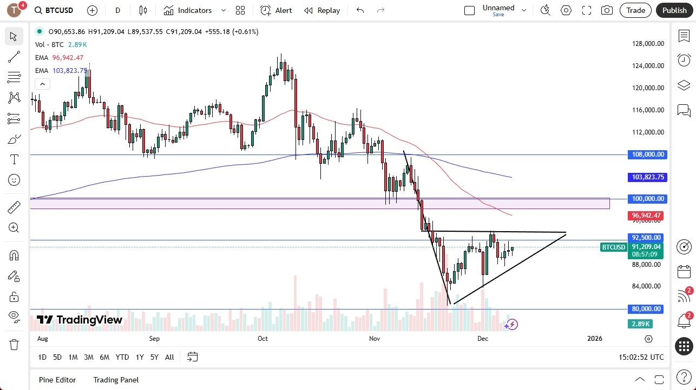Viewport: 696px width, 390px height.
Task: Expand the Unnamed layout dropdown
Action: tap(523, 9)
